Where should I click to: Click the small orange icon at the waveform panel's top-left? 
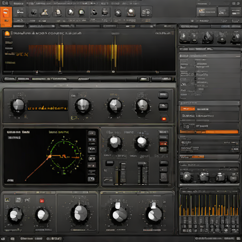pyautogui.click(x=7, y=34)
